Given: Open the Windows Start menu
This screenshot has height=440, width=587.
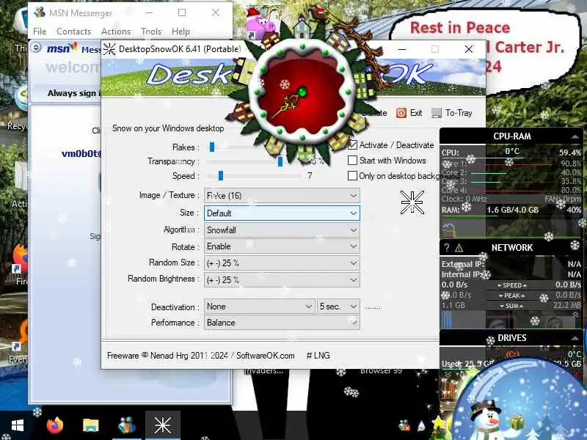Looking at the screenshot, I should 17,425.
